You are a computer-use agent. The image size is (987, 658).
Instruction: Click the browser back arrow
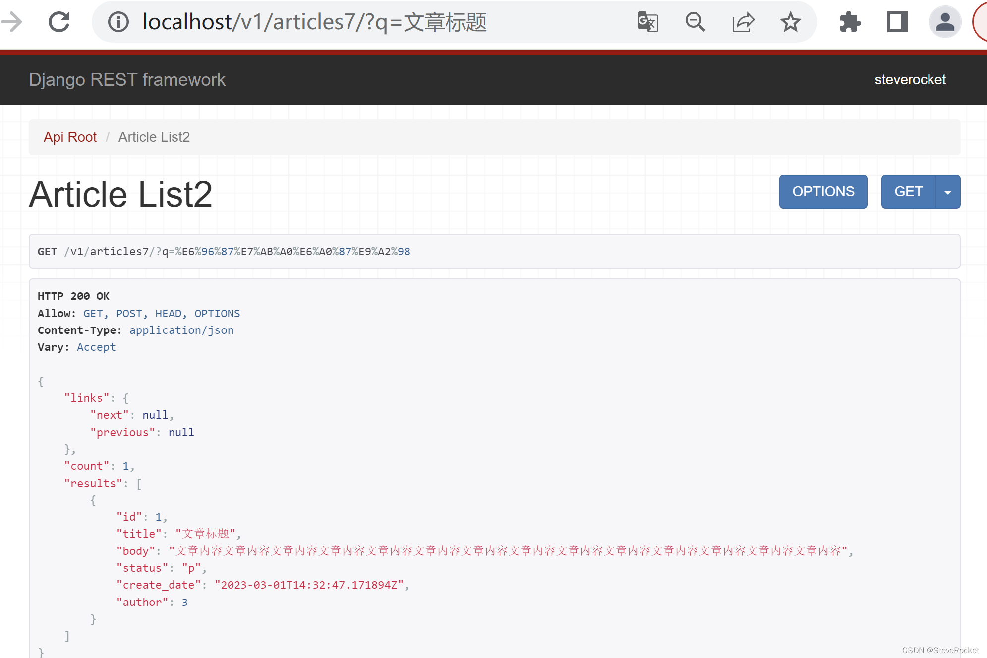12,22
